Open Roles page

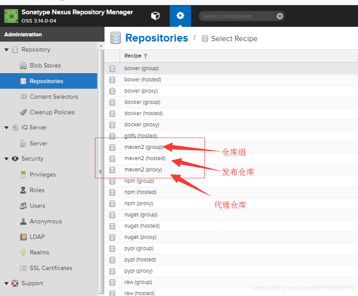pyautogui.click(x=37, y=190)
